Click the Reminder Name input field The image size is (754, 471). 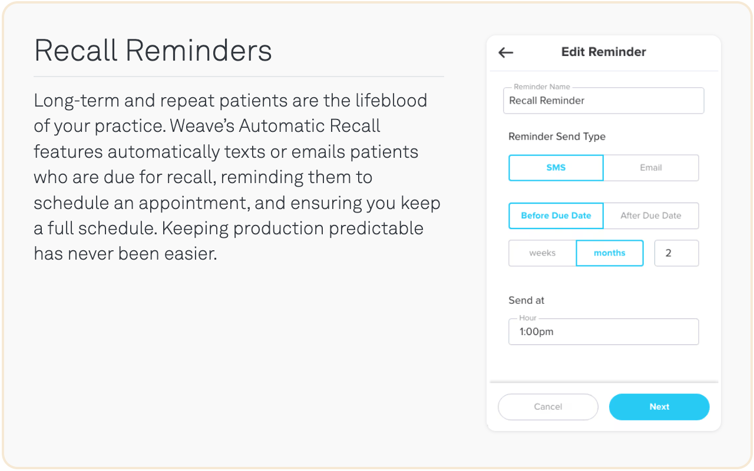(603, 101)
